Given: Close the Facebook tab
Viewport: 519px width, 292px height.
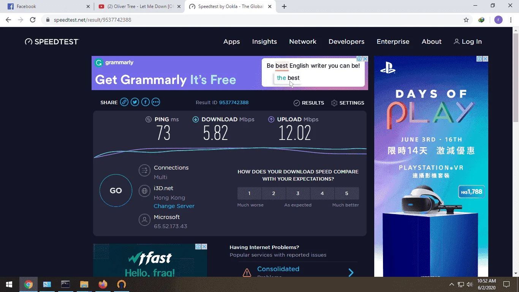Looking at the screenshot, I should [88, 6].
